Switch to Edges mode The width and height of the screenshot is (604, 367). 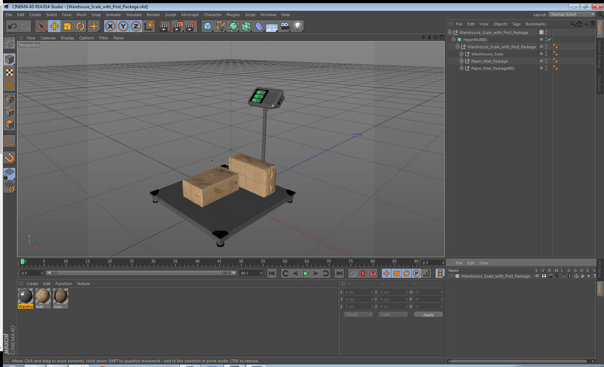coord(9,112)
